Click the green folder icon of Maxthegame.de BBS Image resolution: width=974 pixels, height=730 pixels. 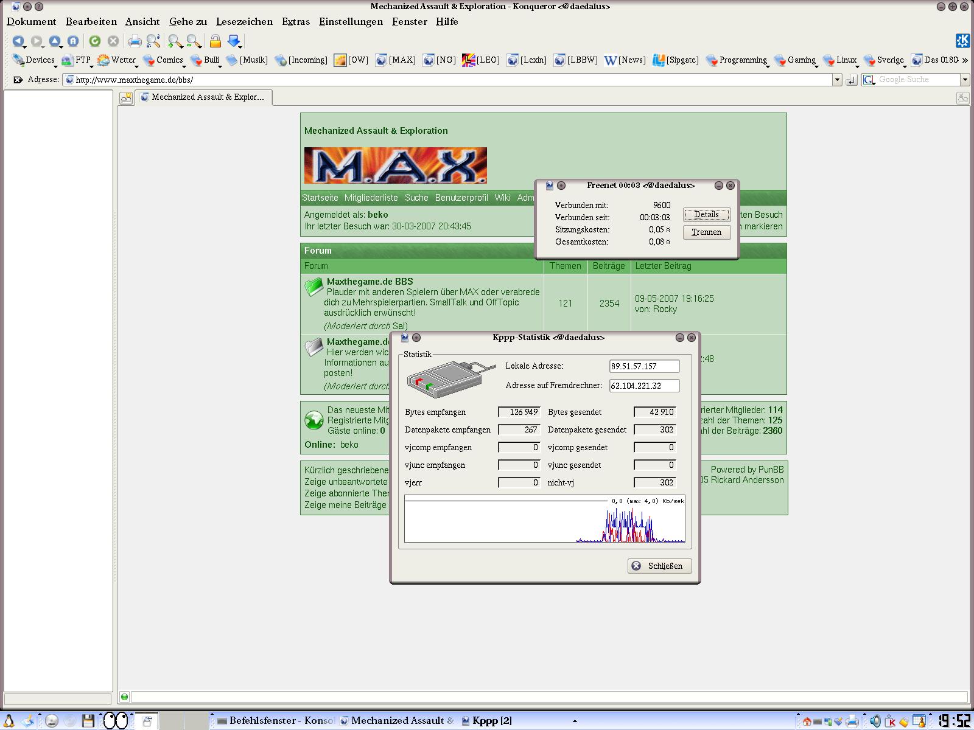[314, 287]
